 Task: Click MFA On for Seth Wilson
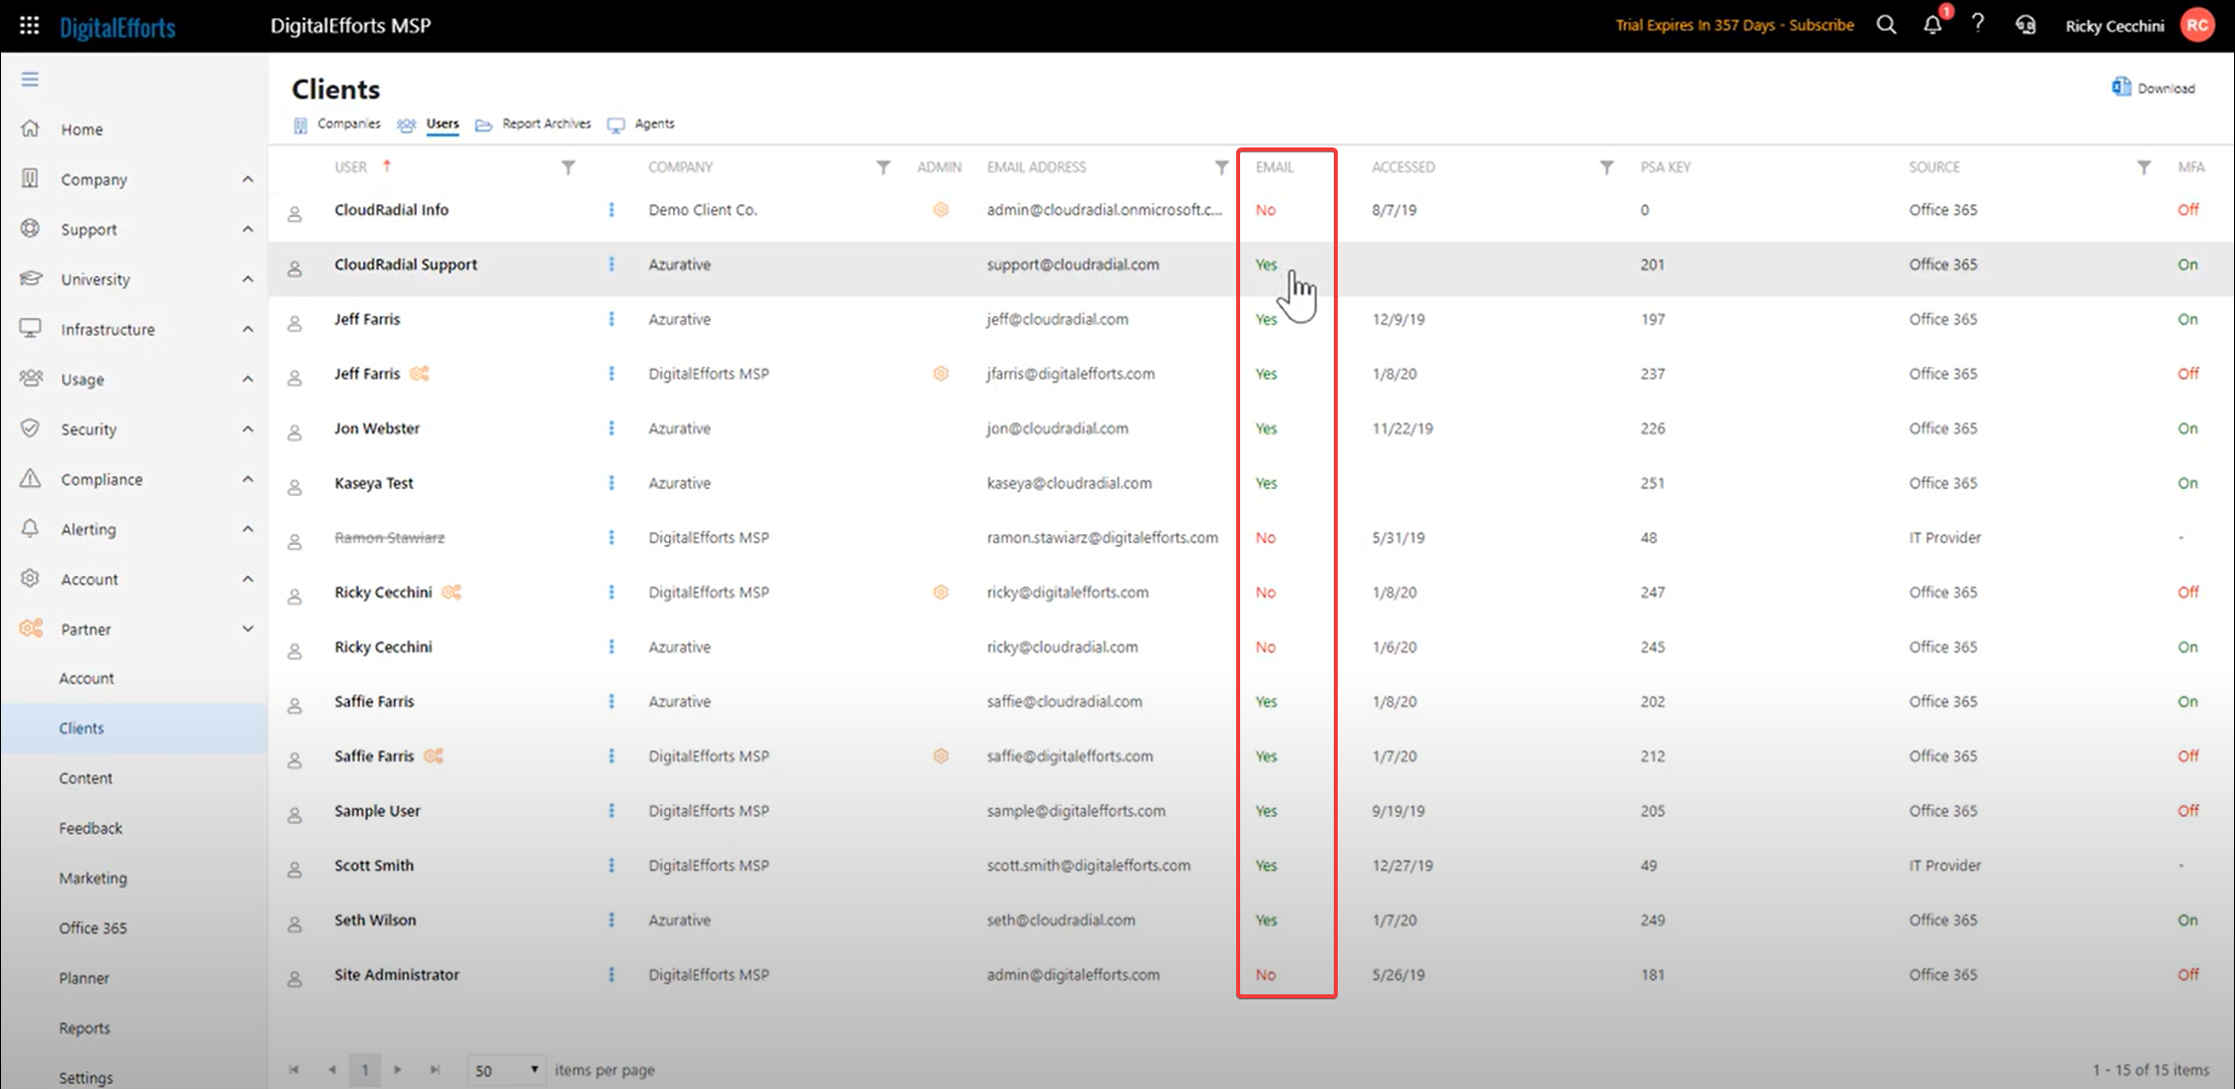[2188, 920]
